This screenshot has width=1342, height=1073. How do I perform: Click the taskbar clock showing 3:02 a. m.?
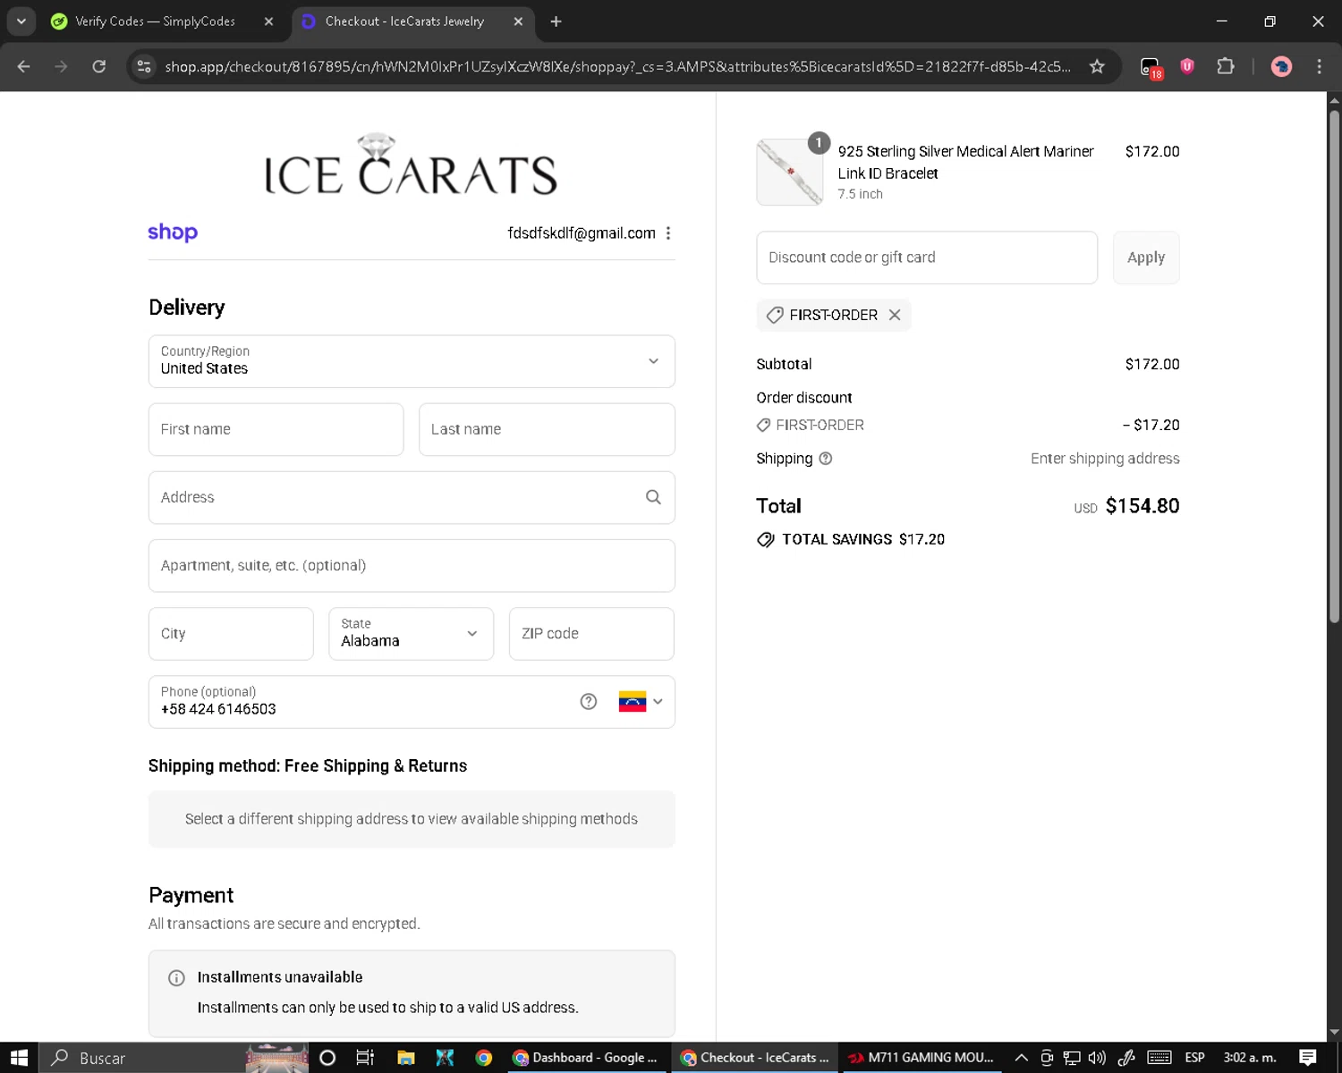click(1250, 1058)
